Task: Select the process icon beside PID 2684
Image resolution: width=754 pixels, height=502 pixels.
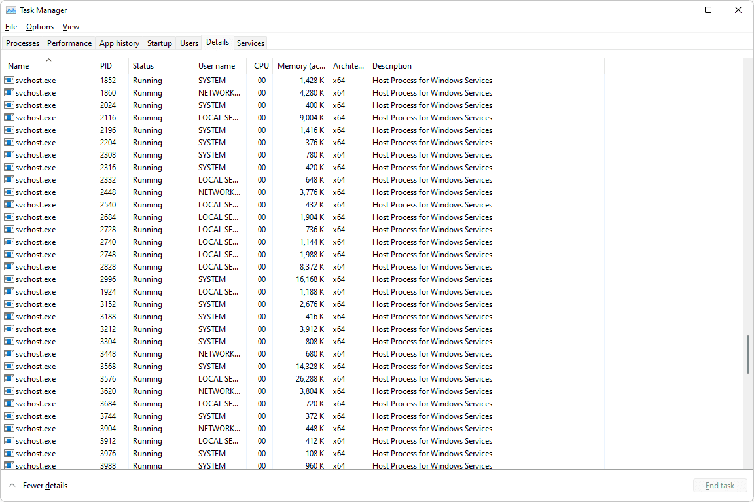Action: [x=9, y=217]
